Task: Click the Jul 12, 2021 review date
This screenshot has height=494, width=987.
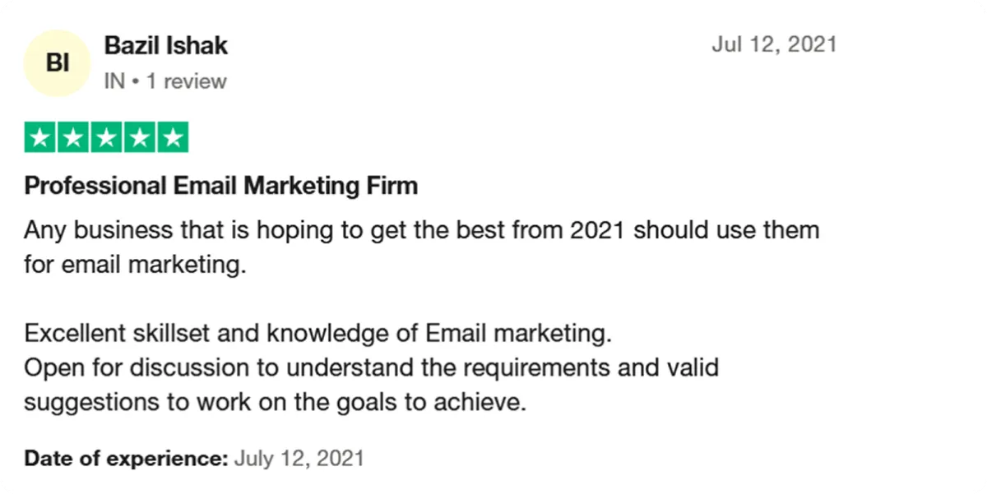Action: pyautogui.click(x=774, y=44)
